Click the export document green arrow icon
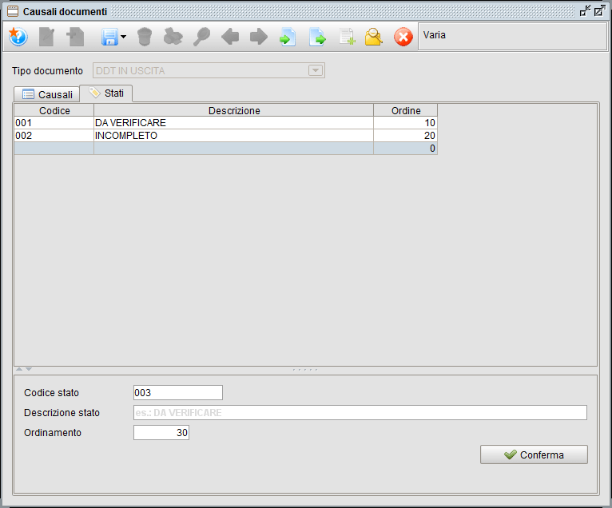The width and height of the screenshot is (612, 508). click(x=317, y=37)
